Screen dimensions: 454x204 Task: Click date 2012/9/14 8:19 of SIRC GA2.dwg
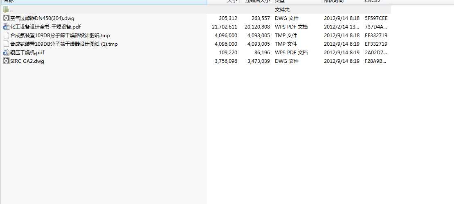(x=342, y=61)
